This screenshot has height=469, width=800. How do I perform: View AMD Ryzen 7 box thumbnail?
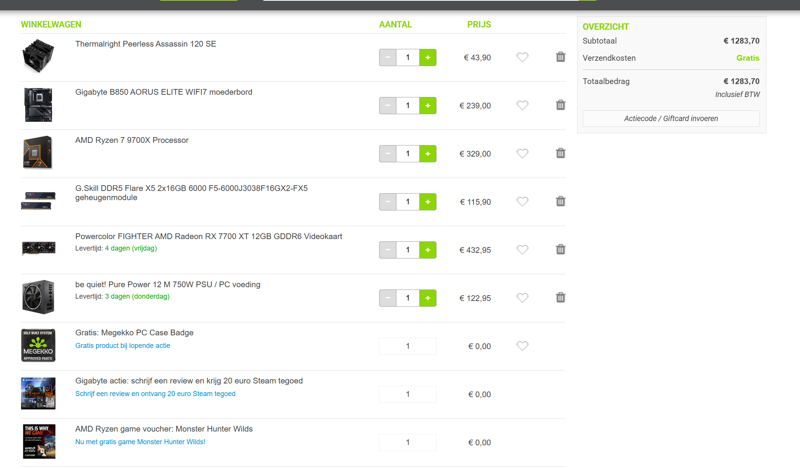click(x=38, y=152)
